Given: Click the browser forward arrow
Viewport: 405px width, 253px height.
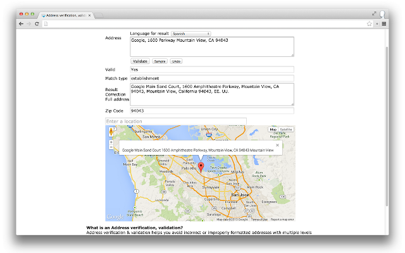Looking at the screenshot, I should [29, 24].
